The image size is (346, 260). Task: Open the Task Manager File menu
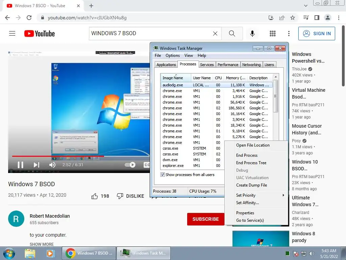click(158, 56)
